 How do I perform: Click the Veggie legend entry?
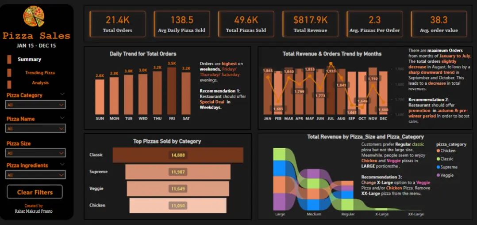(445, 175)
